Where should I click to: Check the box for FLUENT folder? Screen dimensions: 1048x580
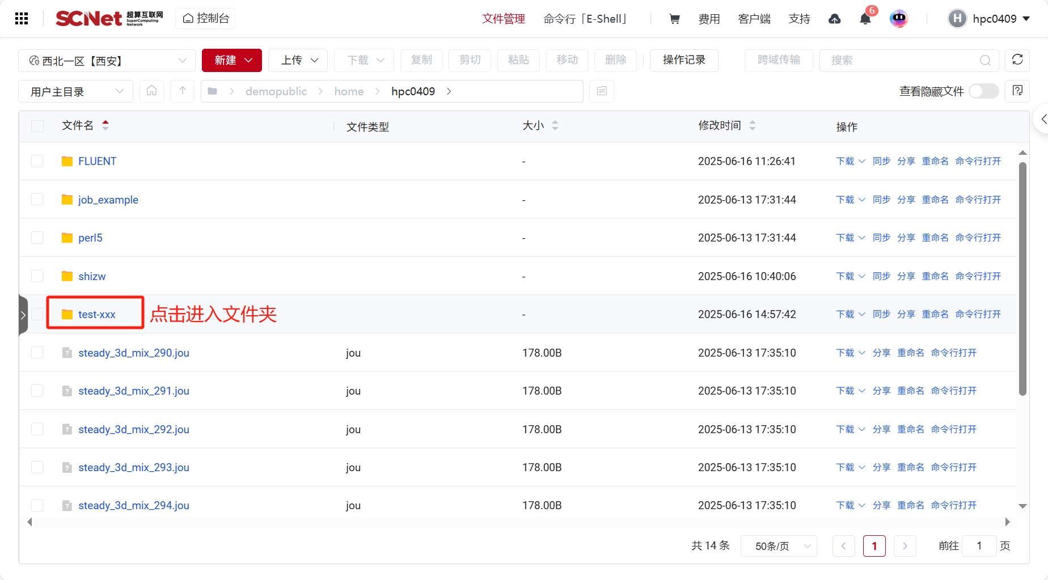pos(37,162)
